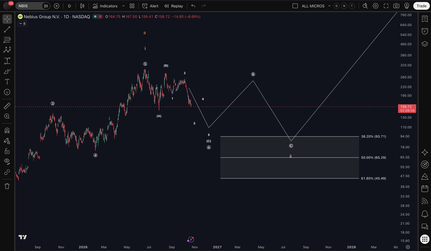Open the drawing link sync tool
The image size is (431, 251).
click(x=7, y=172)
